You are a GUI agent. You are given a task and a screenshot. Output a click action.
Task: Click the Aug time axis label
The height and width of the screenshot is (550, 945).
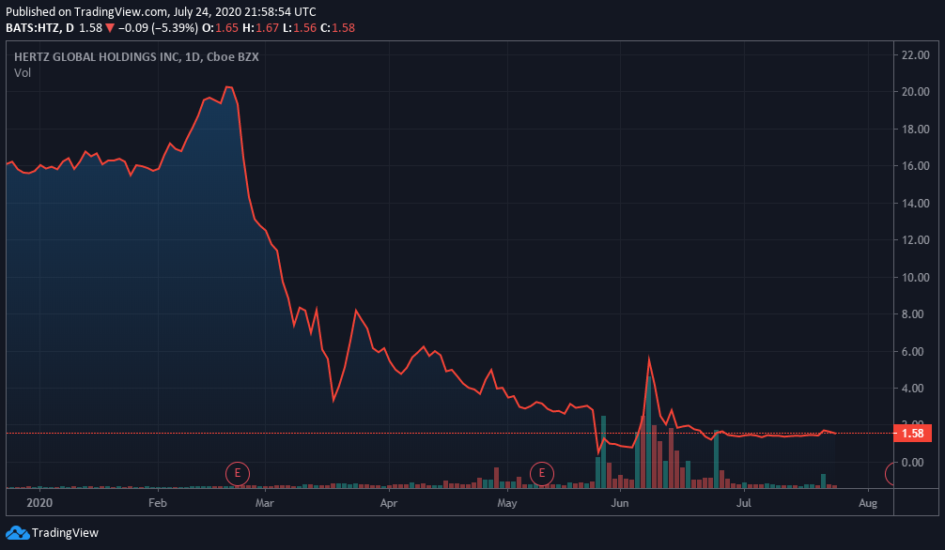868,502
